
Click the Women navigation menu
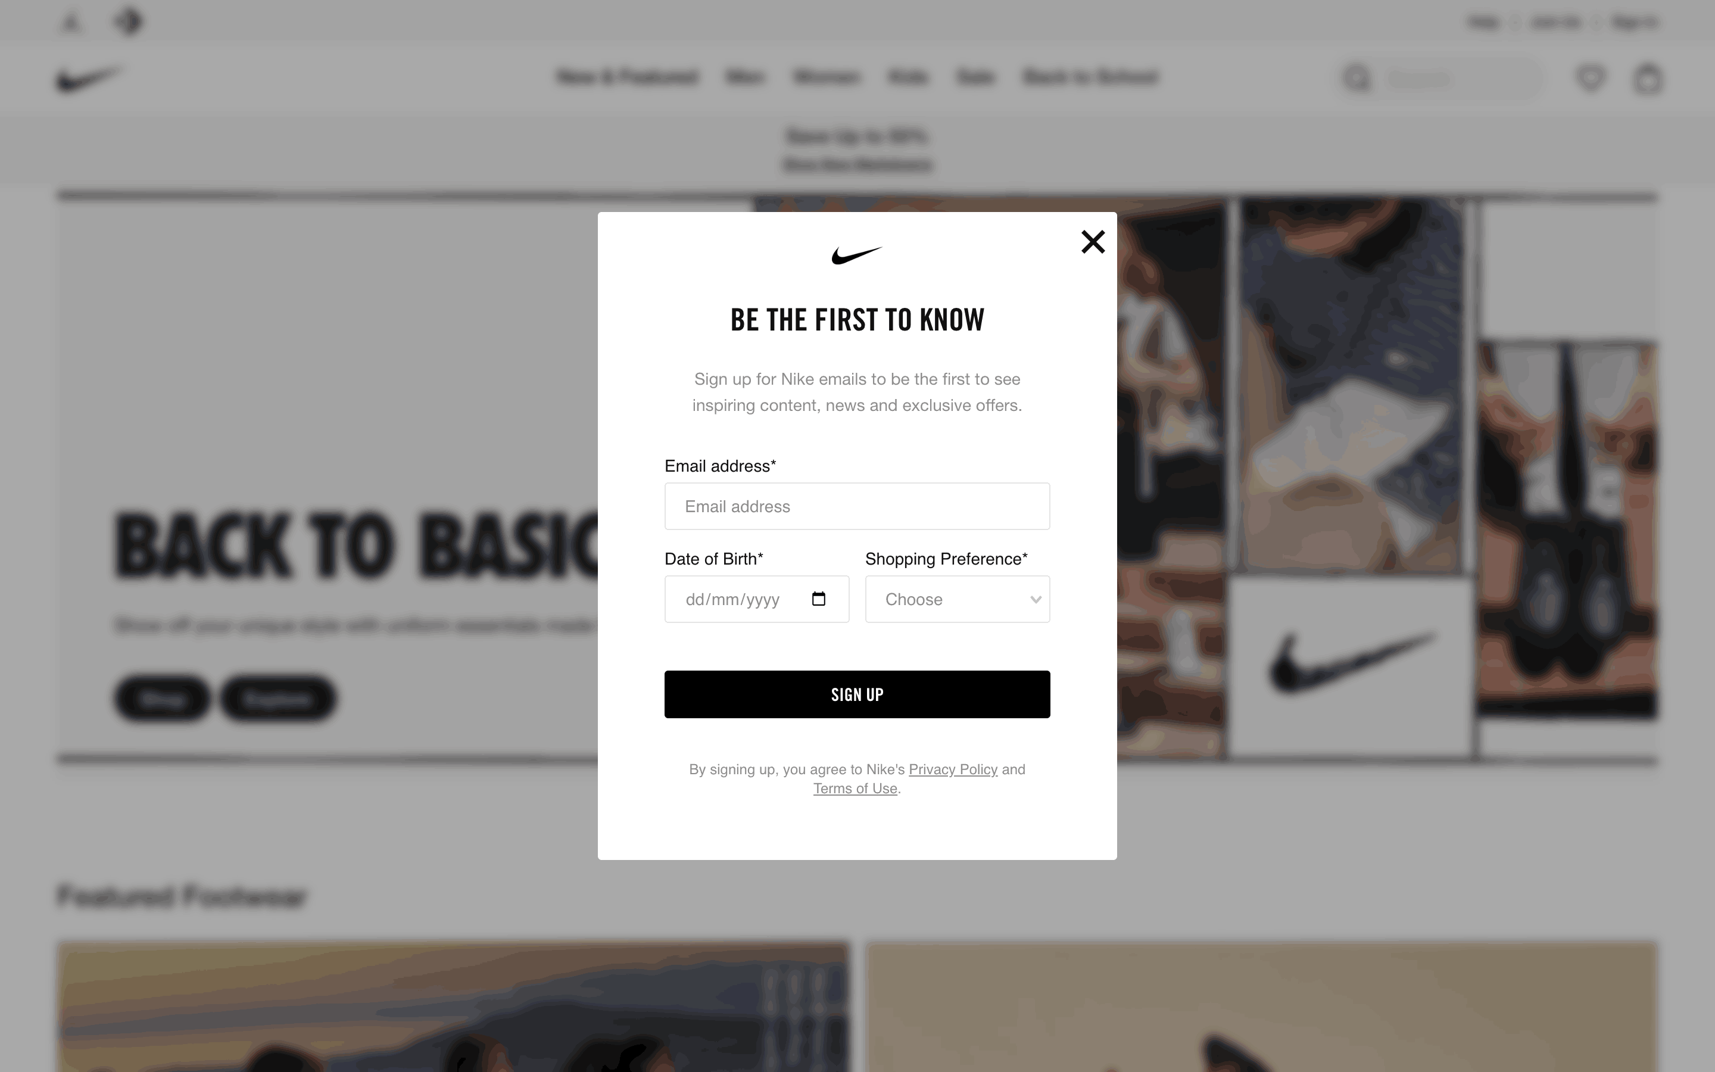point(827,77)
